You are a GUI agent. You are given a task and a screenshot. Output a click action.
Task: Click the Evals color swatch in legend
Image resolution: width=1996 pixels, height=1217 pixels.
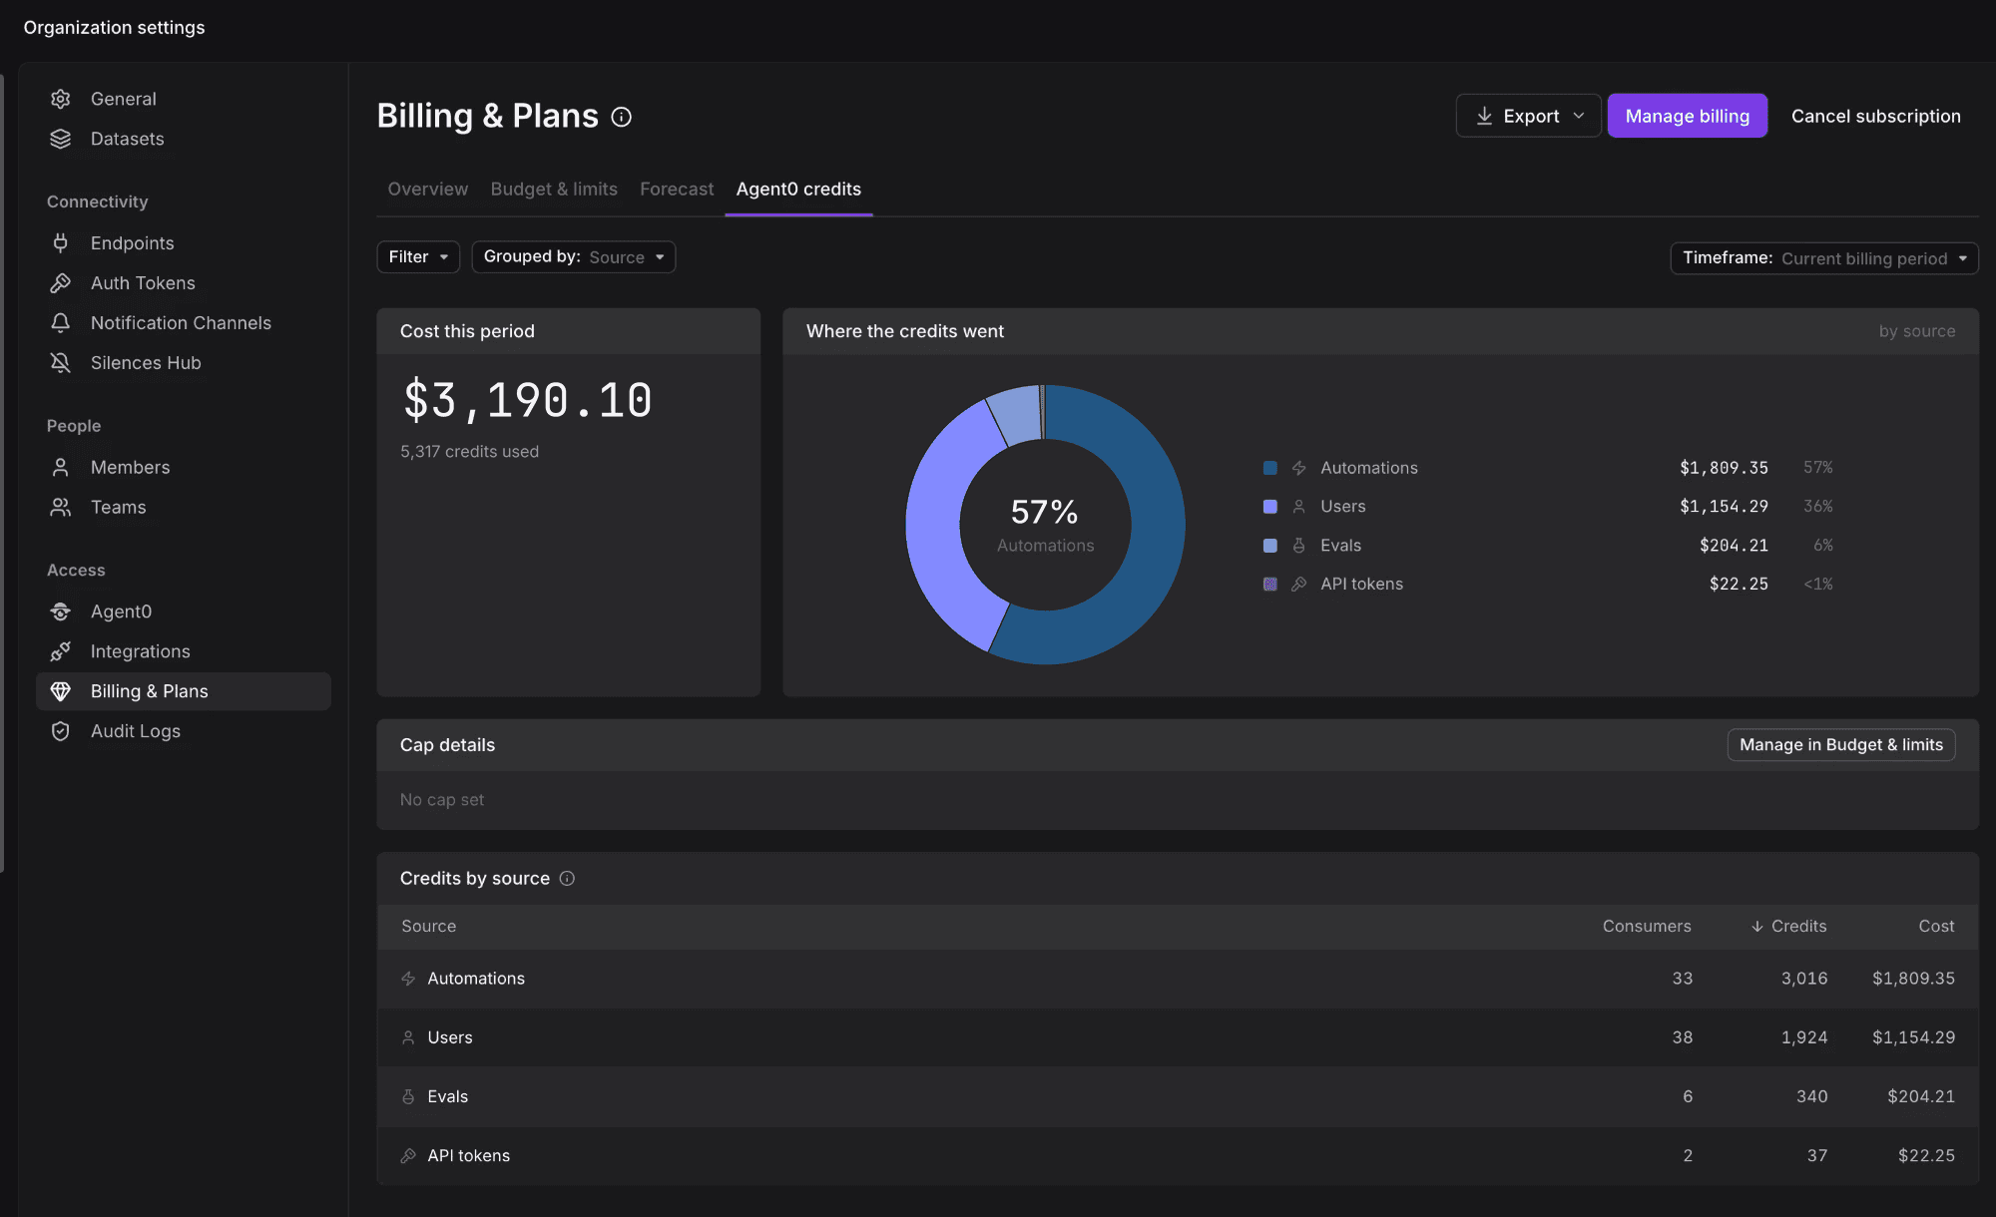point(1270,546)
